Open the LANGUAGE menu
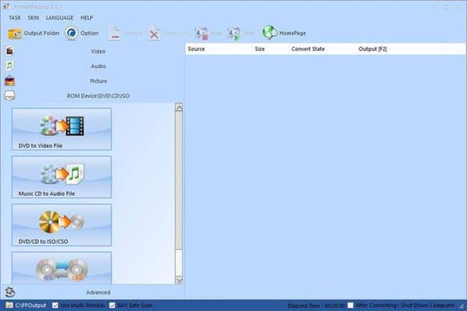 pos(60,18)
